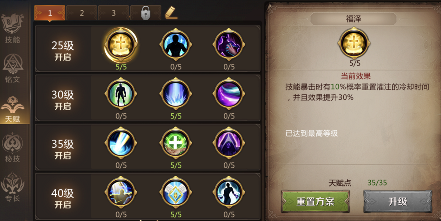Select the winged shield talent in 40级 row
Screen dimensions: 441x221
tap(176, 192)
